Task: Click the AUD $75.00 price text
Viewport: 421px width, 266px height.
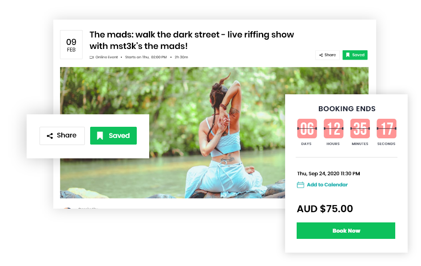Action: pos(325,209)
